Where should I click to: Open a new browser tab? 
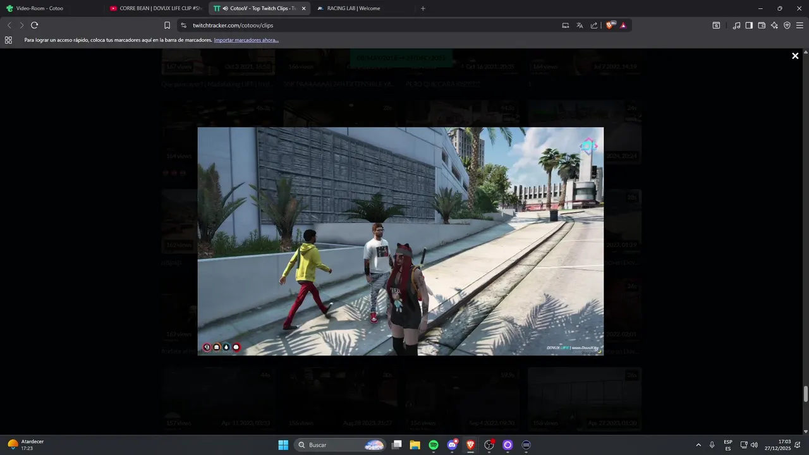(423, 8)
